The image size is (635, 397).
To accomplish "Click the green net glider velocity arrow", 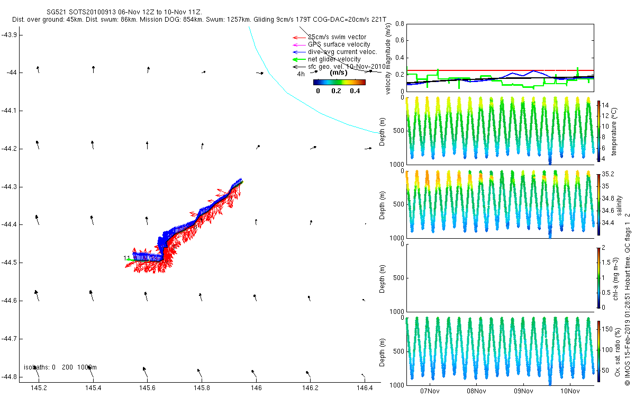I will (x=298, y=59).
